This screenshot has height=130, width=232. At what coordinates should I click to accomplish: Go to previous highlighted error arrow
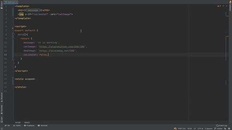tap(223, 6)
